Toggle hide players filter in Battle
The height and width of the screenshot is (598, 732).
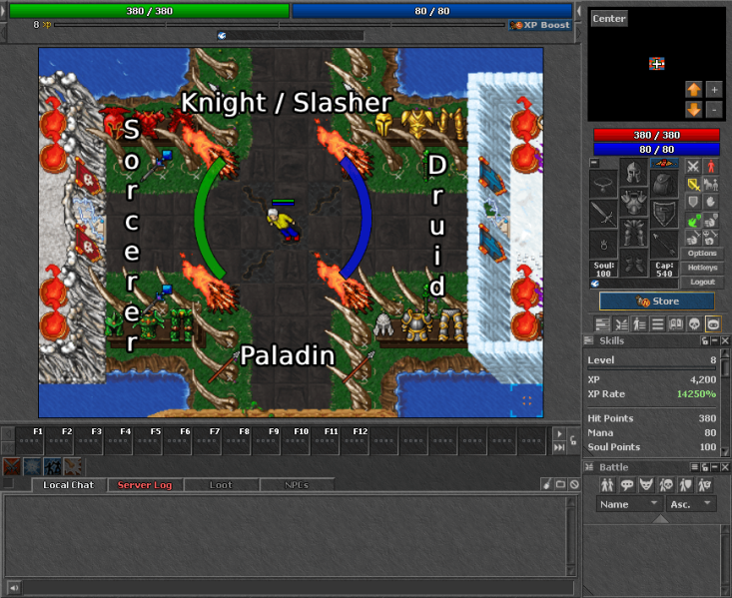pos(607,485)
